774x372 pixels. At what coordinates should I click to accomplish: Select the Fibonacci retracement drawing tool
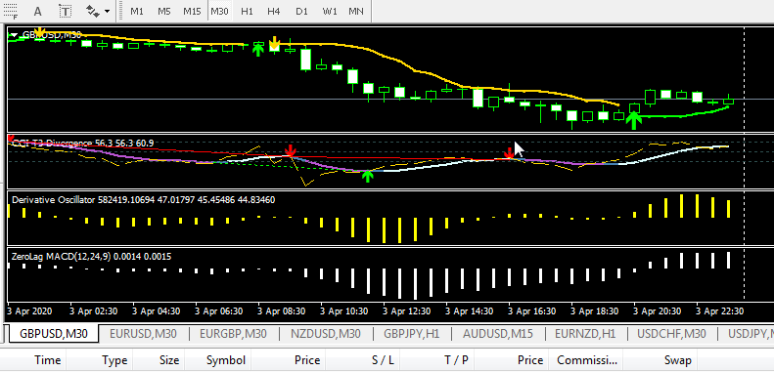pos(10,10)
